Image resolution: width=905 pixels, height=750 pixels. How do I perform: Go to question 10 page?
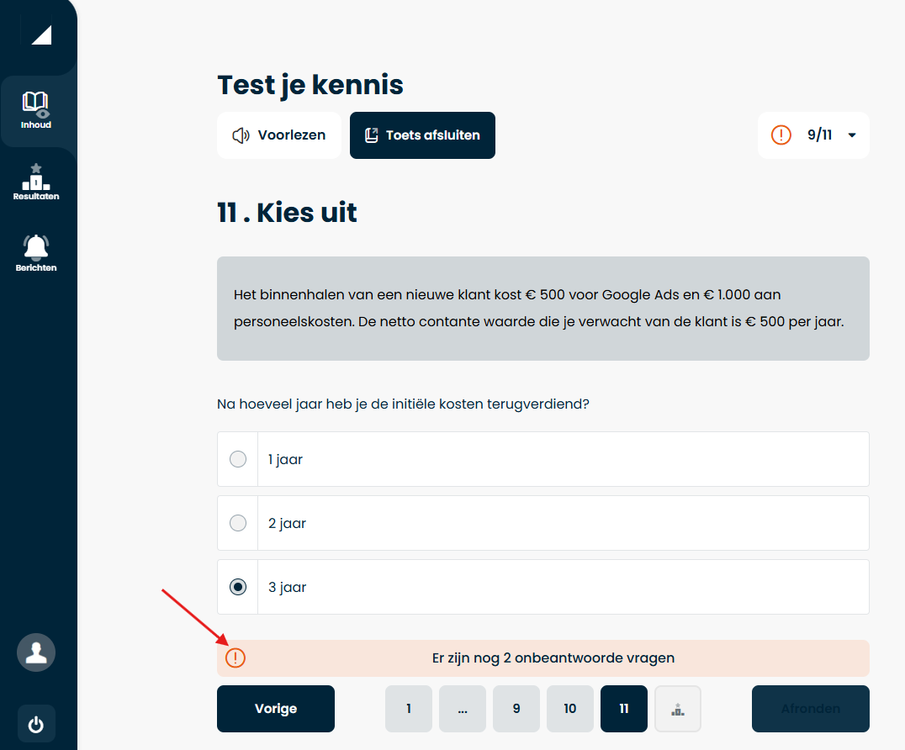pos(569,709)
